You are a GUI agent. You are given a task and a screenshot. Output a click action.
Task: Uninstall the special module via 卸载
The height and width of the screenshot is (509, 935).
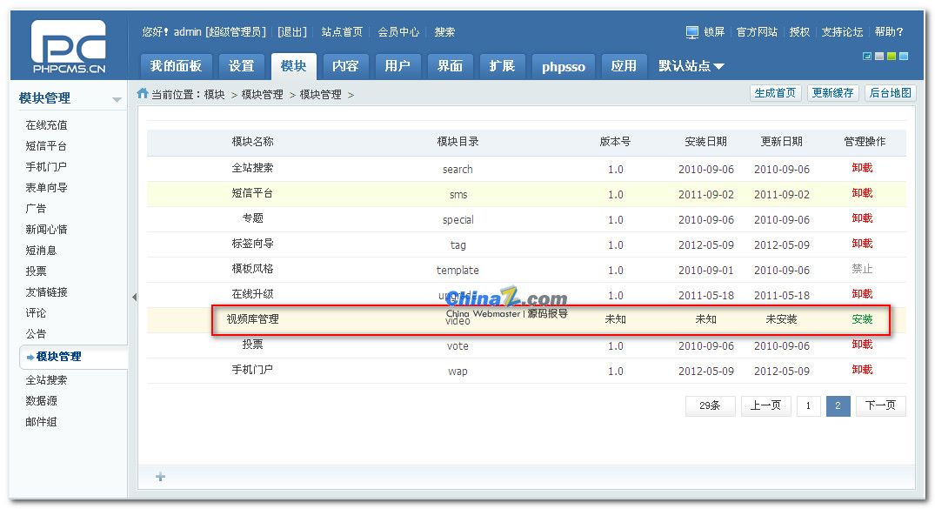(862, 218)
